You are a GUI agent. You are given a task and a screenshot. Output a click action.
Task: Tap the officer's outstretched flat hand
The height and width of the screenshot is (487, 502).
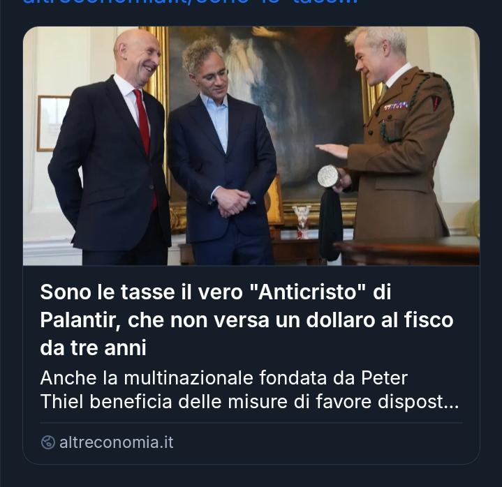(332, 151)
